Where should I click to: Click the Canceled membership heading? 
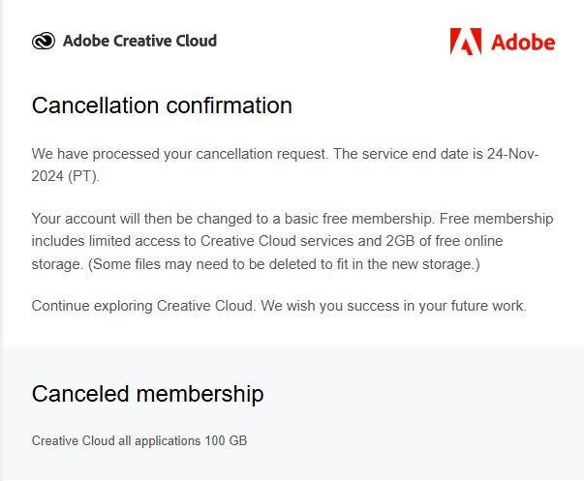pos(147,394)
